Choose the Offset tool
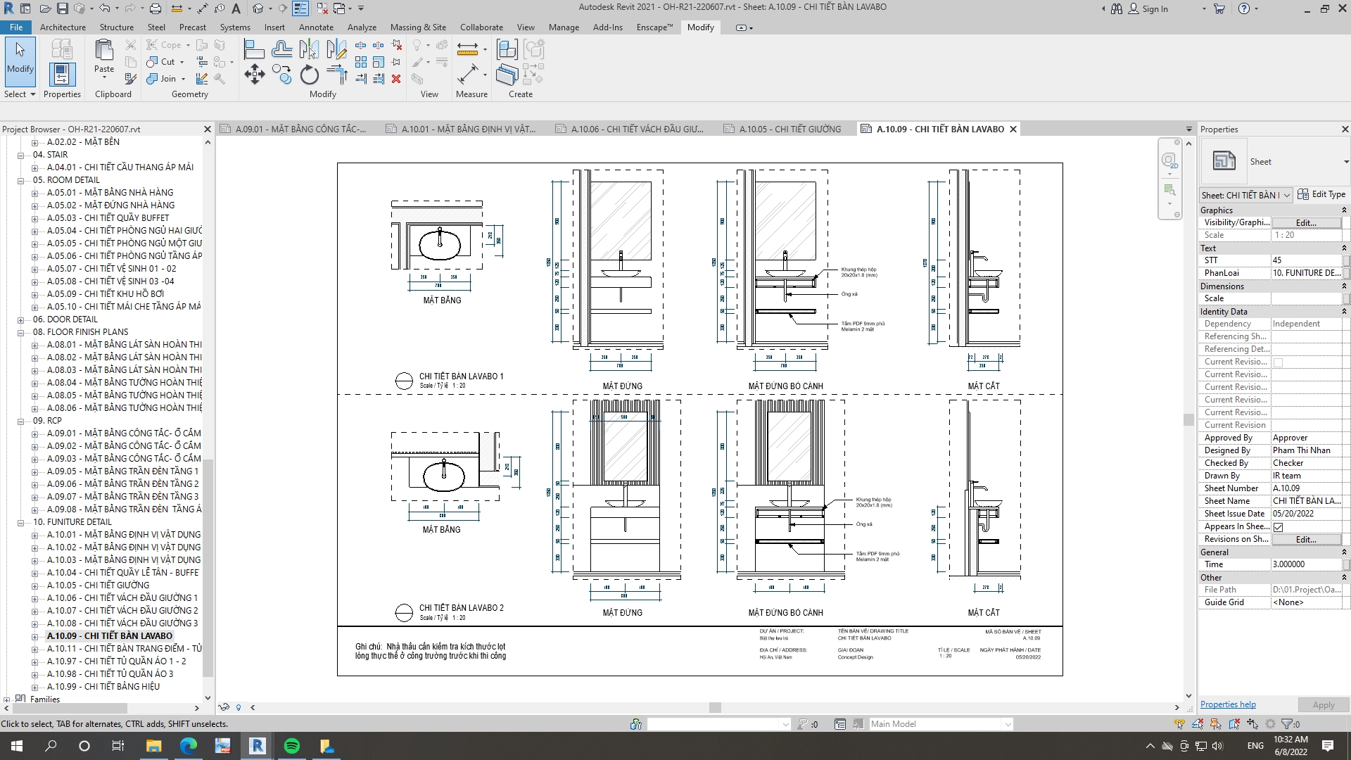This screenshot has height=760, width=1351. [281, 49]
